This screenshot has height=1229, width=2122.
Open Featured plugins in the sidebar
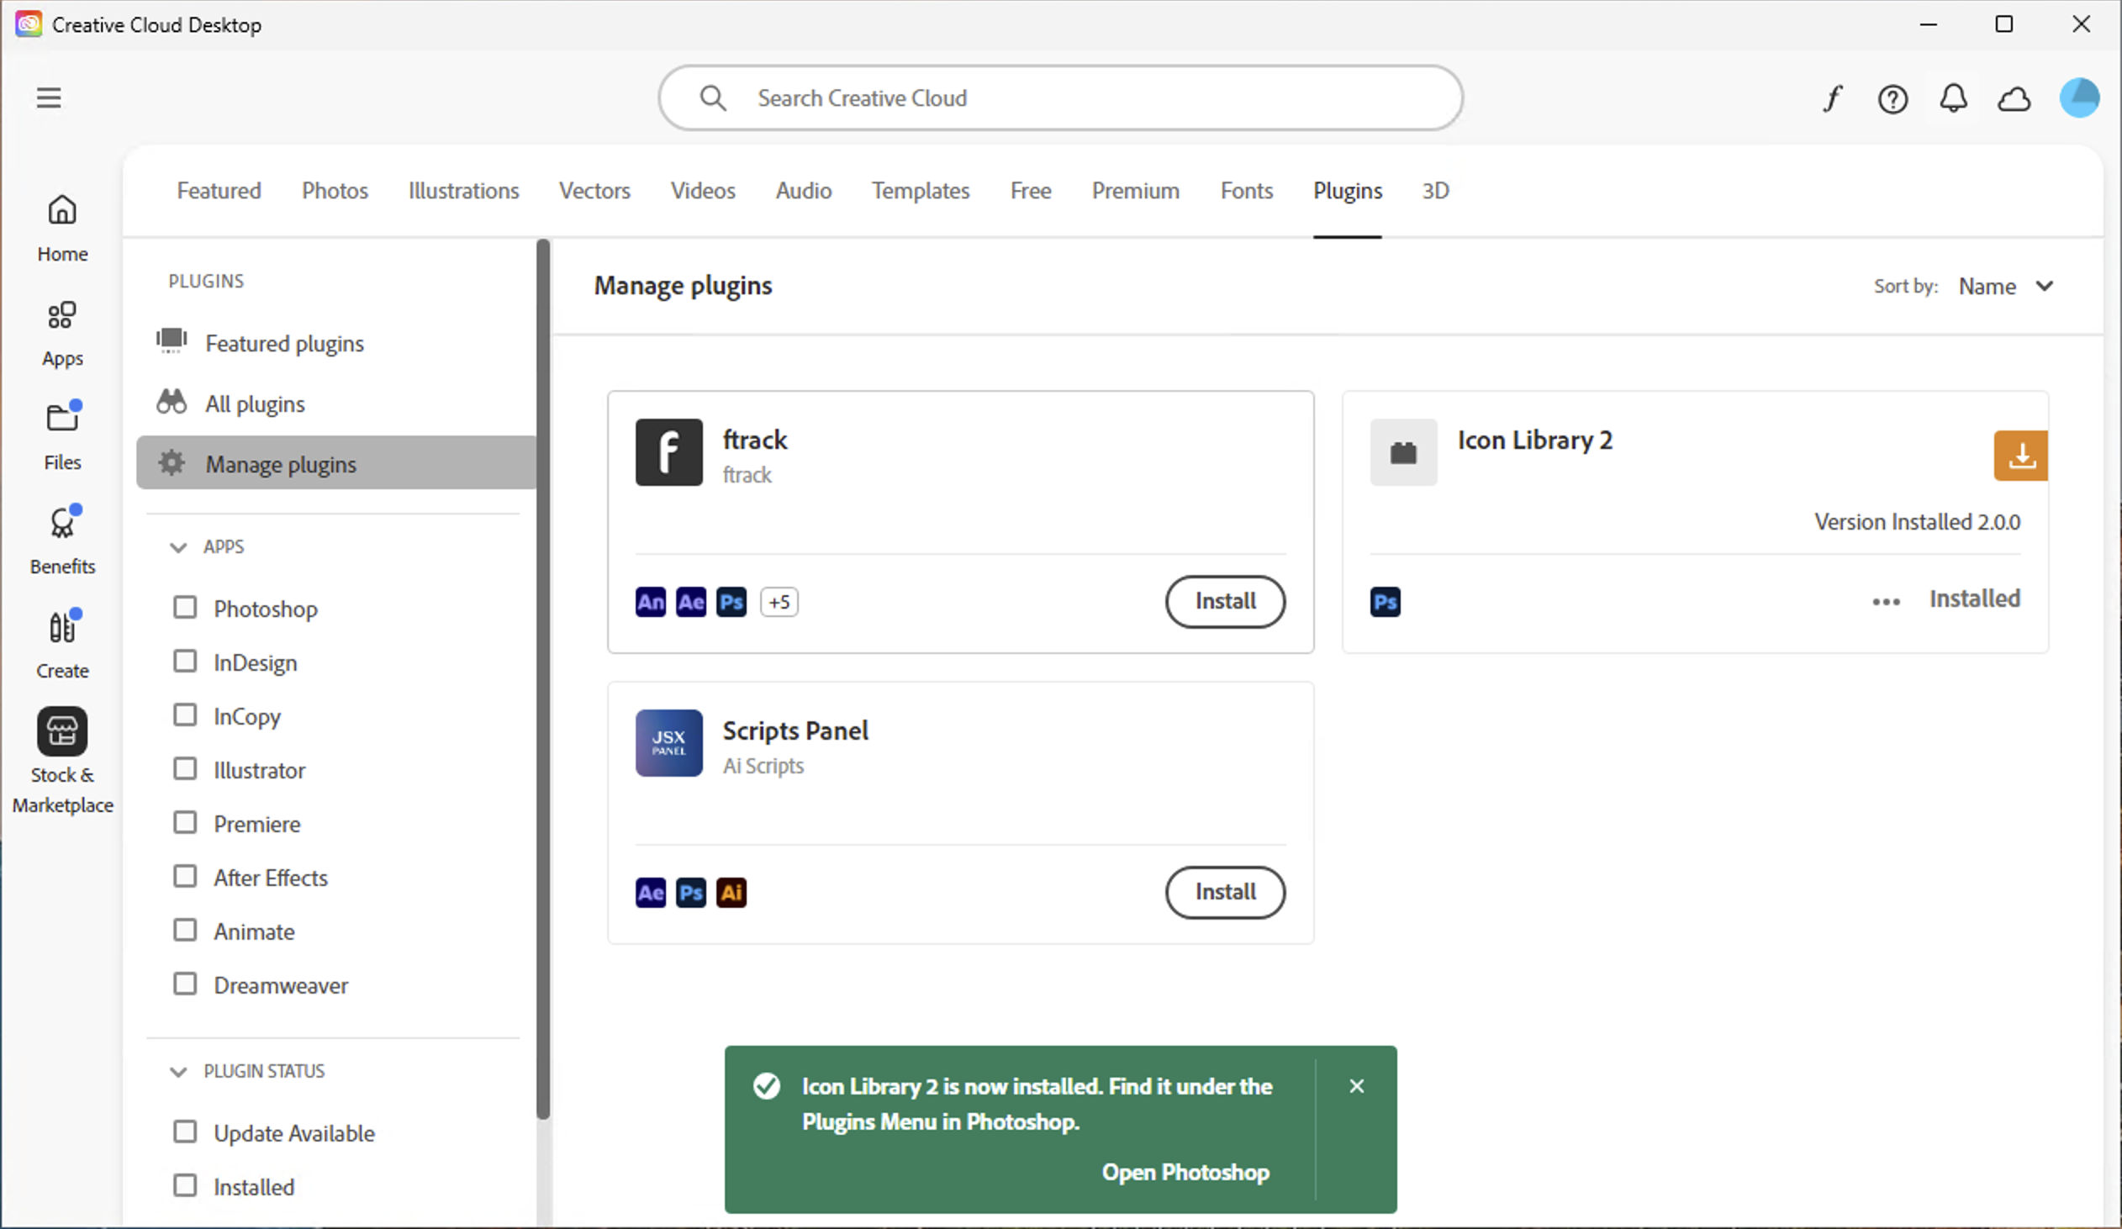(336, 343)
